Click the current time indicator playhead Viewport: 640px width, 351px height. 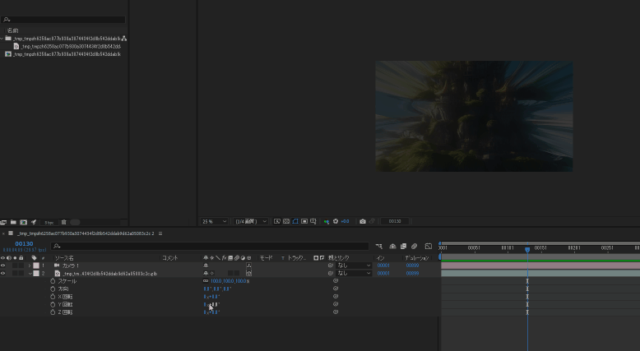click(527, 249)
